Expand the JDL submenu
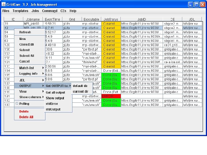 pos(30,80)
